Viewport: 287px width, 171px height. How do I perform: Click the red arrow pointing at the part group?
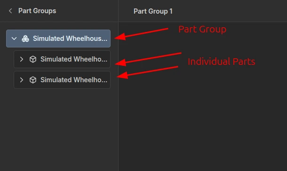click(x=141, y=34)
